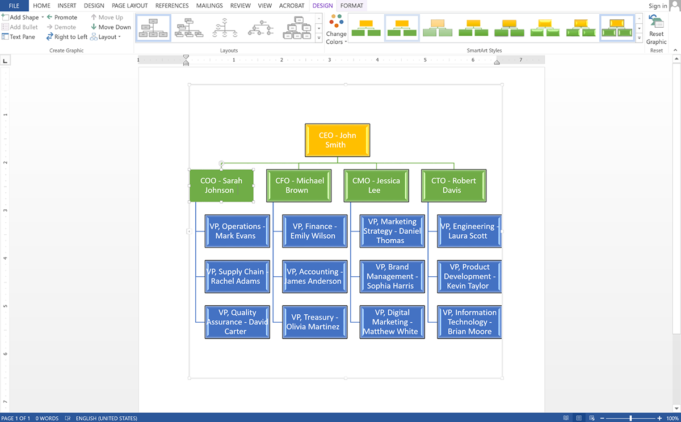
Task: Reset the SmartArt graphic
Action: pyautogui.click(x=657, y=31)
